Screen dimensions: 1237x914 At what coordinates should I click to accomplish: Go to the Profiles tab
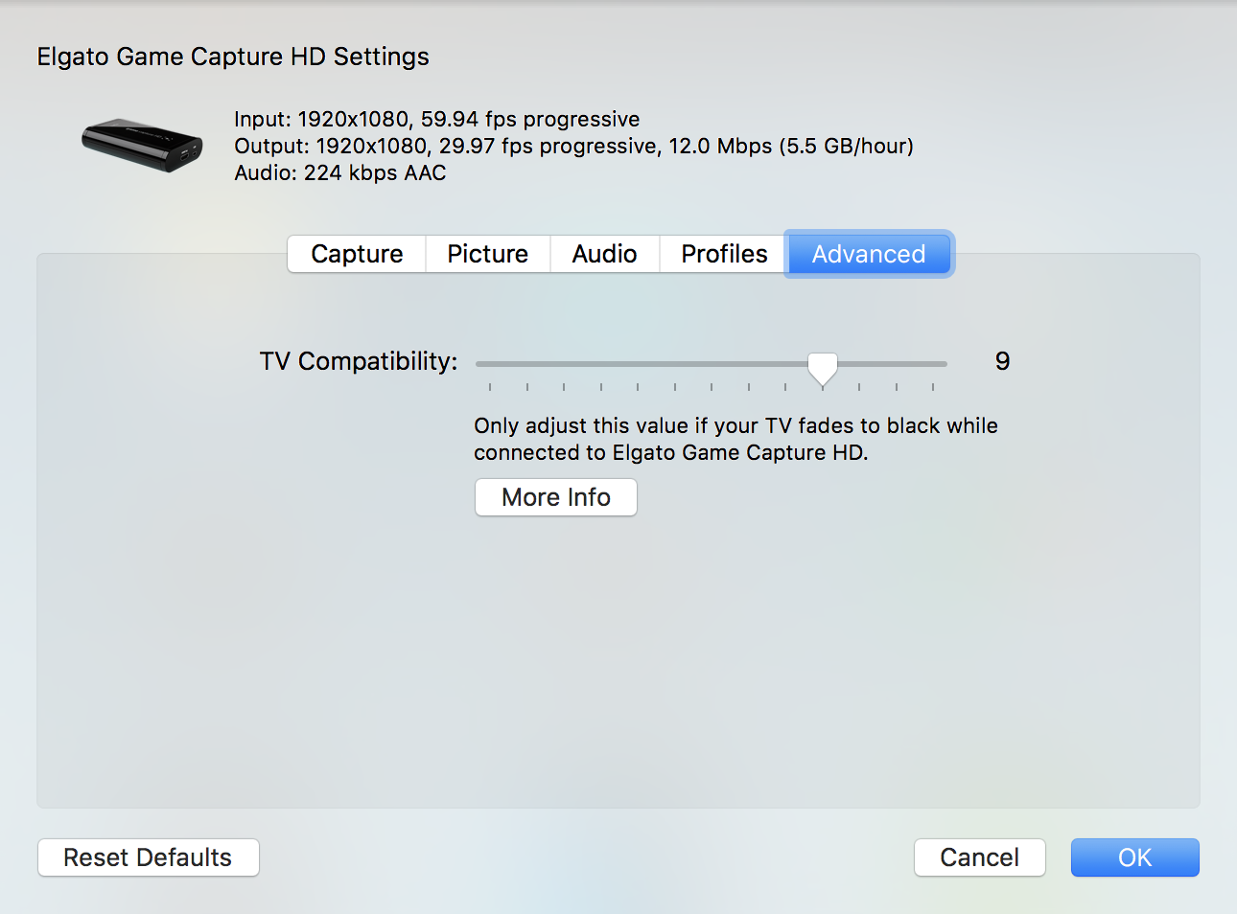pyautogui.click(x=724, y=254)
